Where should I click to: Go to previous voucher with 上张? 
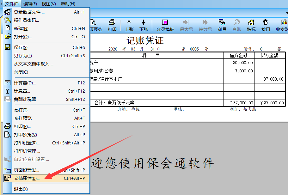coord(129,25)
